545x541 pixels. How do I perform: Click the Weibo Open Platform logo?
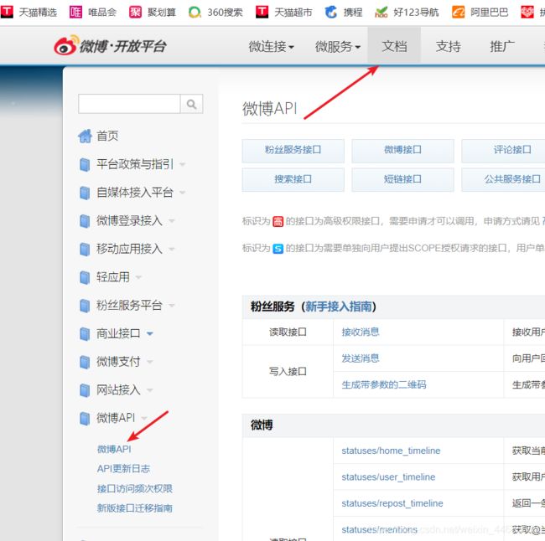coord(110,45)
